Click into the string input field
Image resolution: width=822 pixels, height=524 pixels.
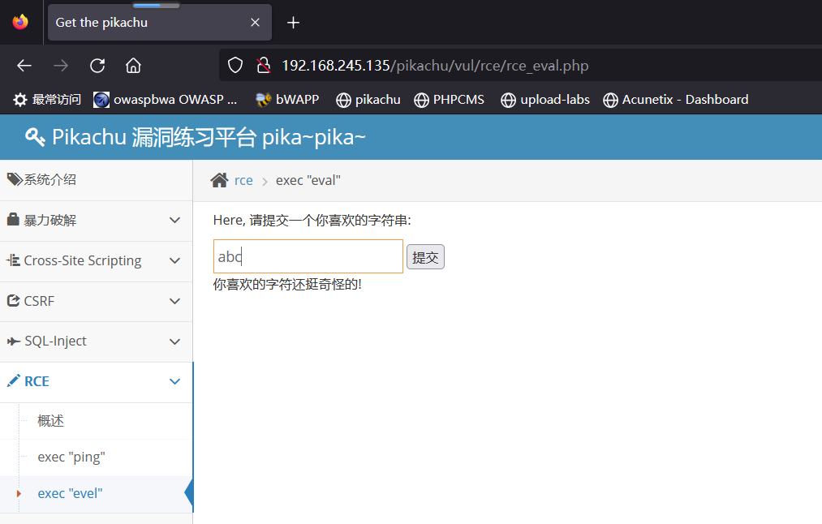(x=308, y=256)
